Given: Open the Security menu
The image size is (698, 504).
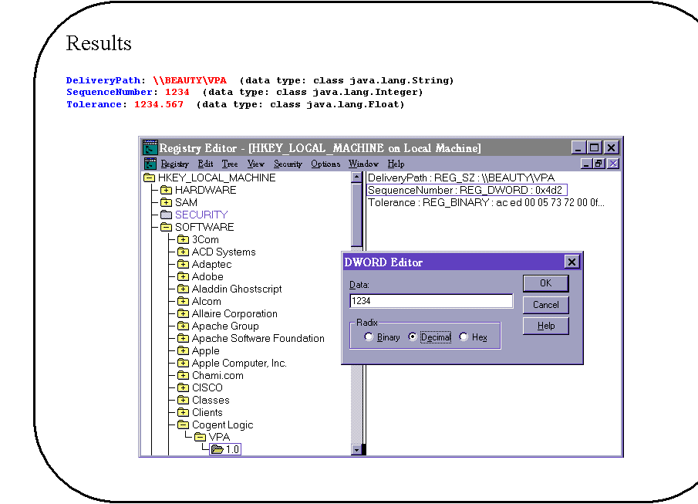Looking at the screenshot, I should tap(288, 163).
